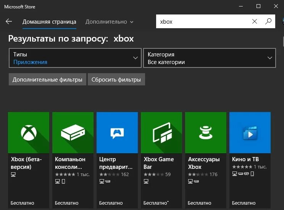
Task: Click PC device icon under Xbox (бета-версия)
Action: 13,175
